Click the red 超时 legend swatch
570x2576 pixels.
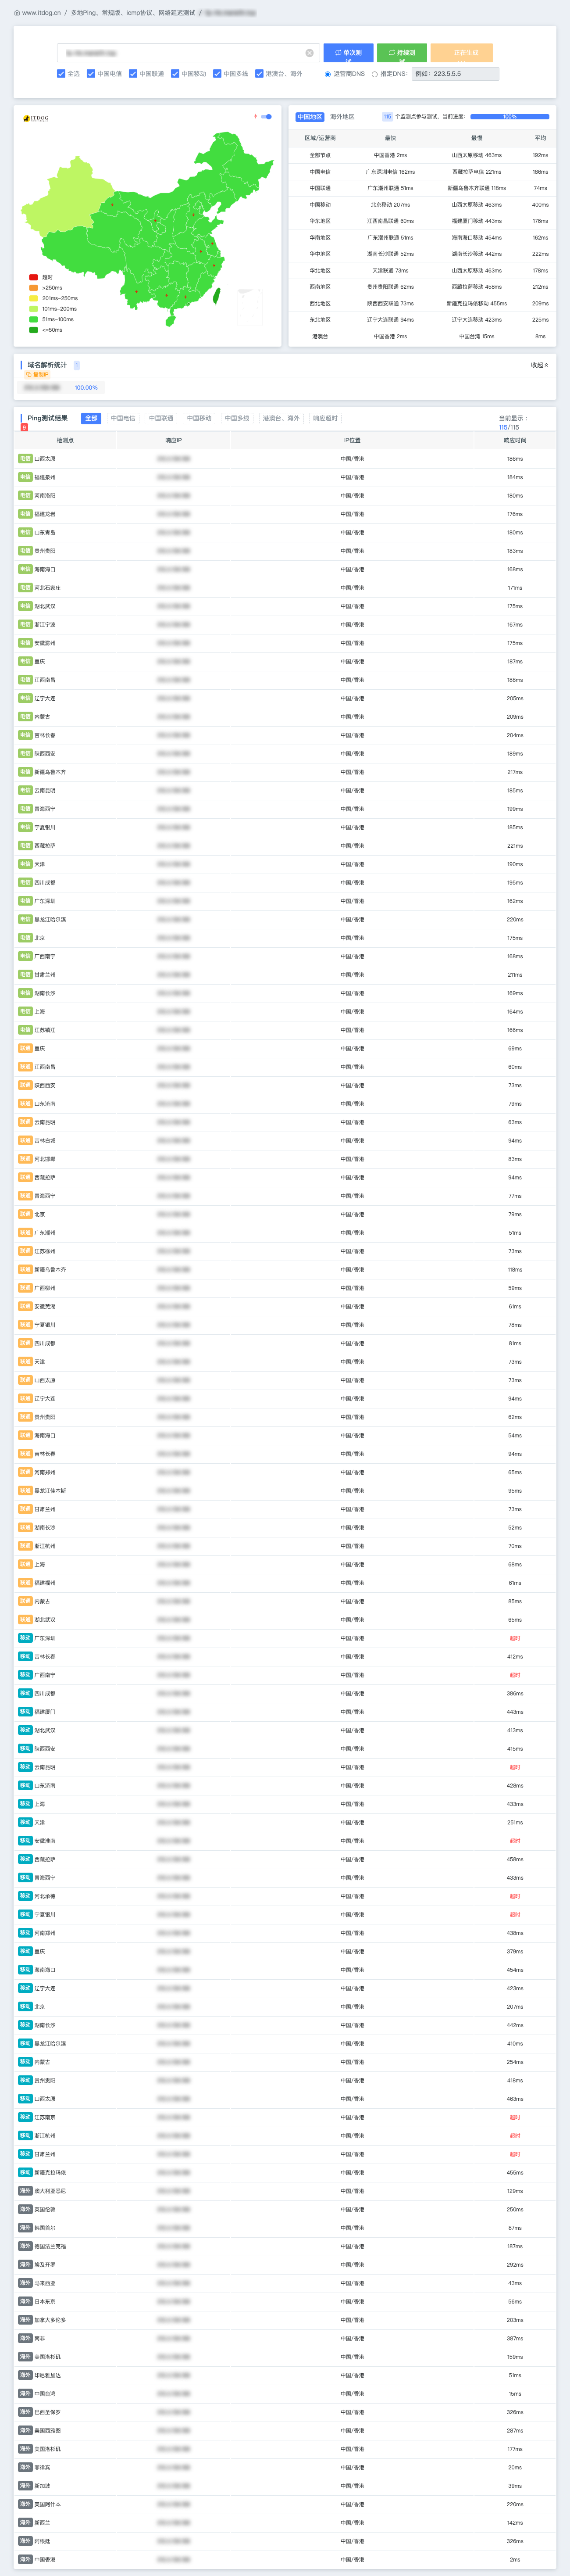(34, 277)
